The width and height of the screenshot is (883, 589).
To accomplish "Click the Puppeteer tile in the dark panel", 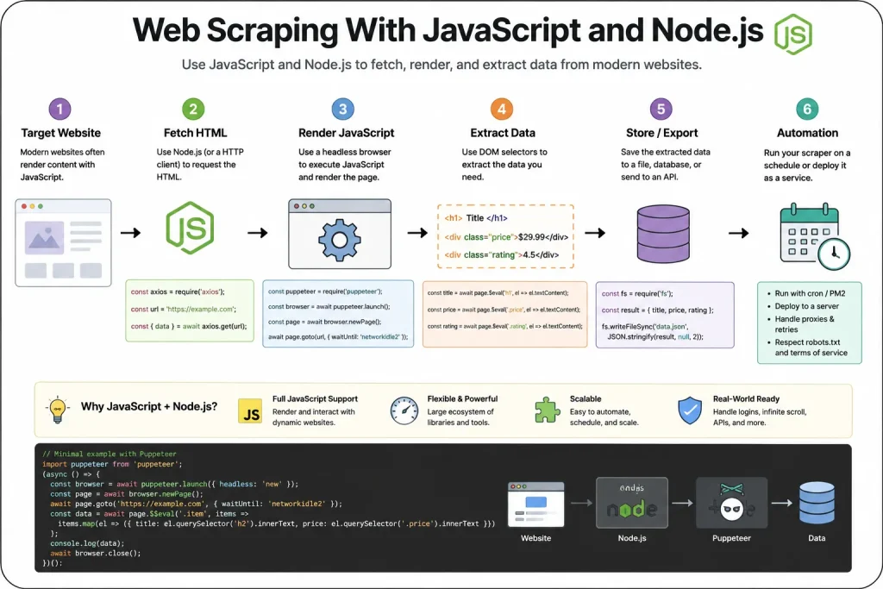I will [731, 503].
